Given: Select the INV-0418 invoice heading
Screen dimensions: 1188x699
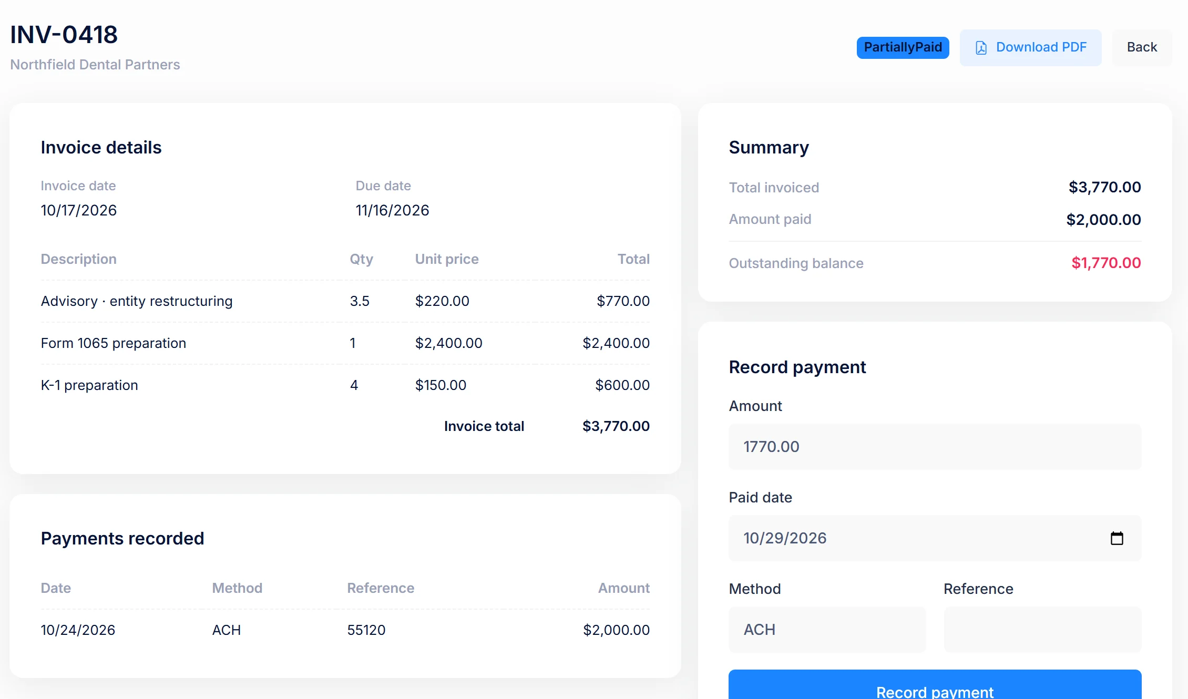Looking at the screenshot, I should tap(64, 35).
